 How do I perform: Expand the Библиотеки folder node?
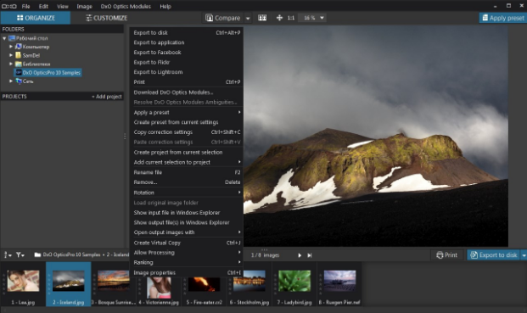point(11,64)
